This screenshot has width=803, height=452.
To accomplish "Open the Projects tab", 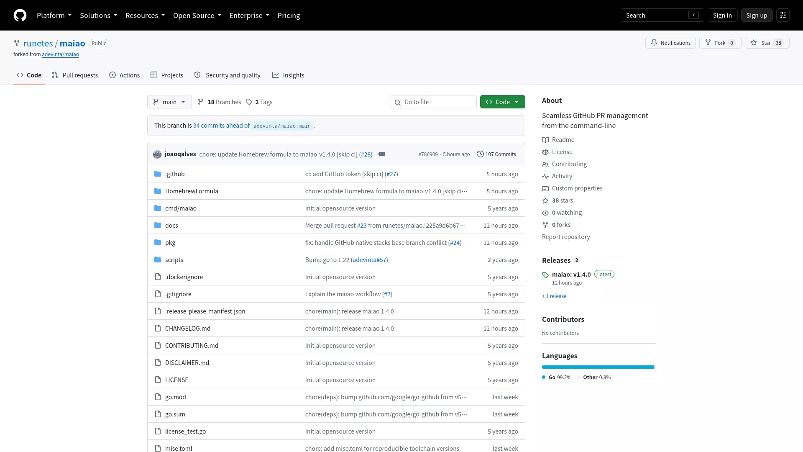I will click(x=167, y=75).
